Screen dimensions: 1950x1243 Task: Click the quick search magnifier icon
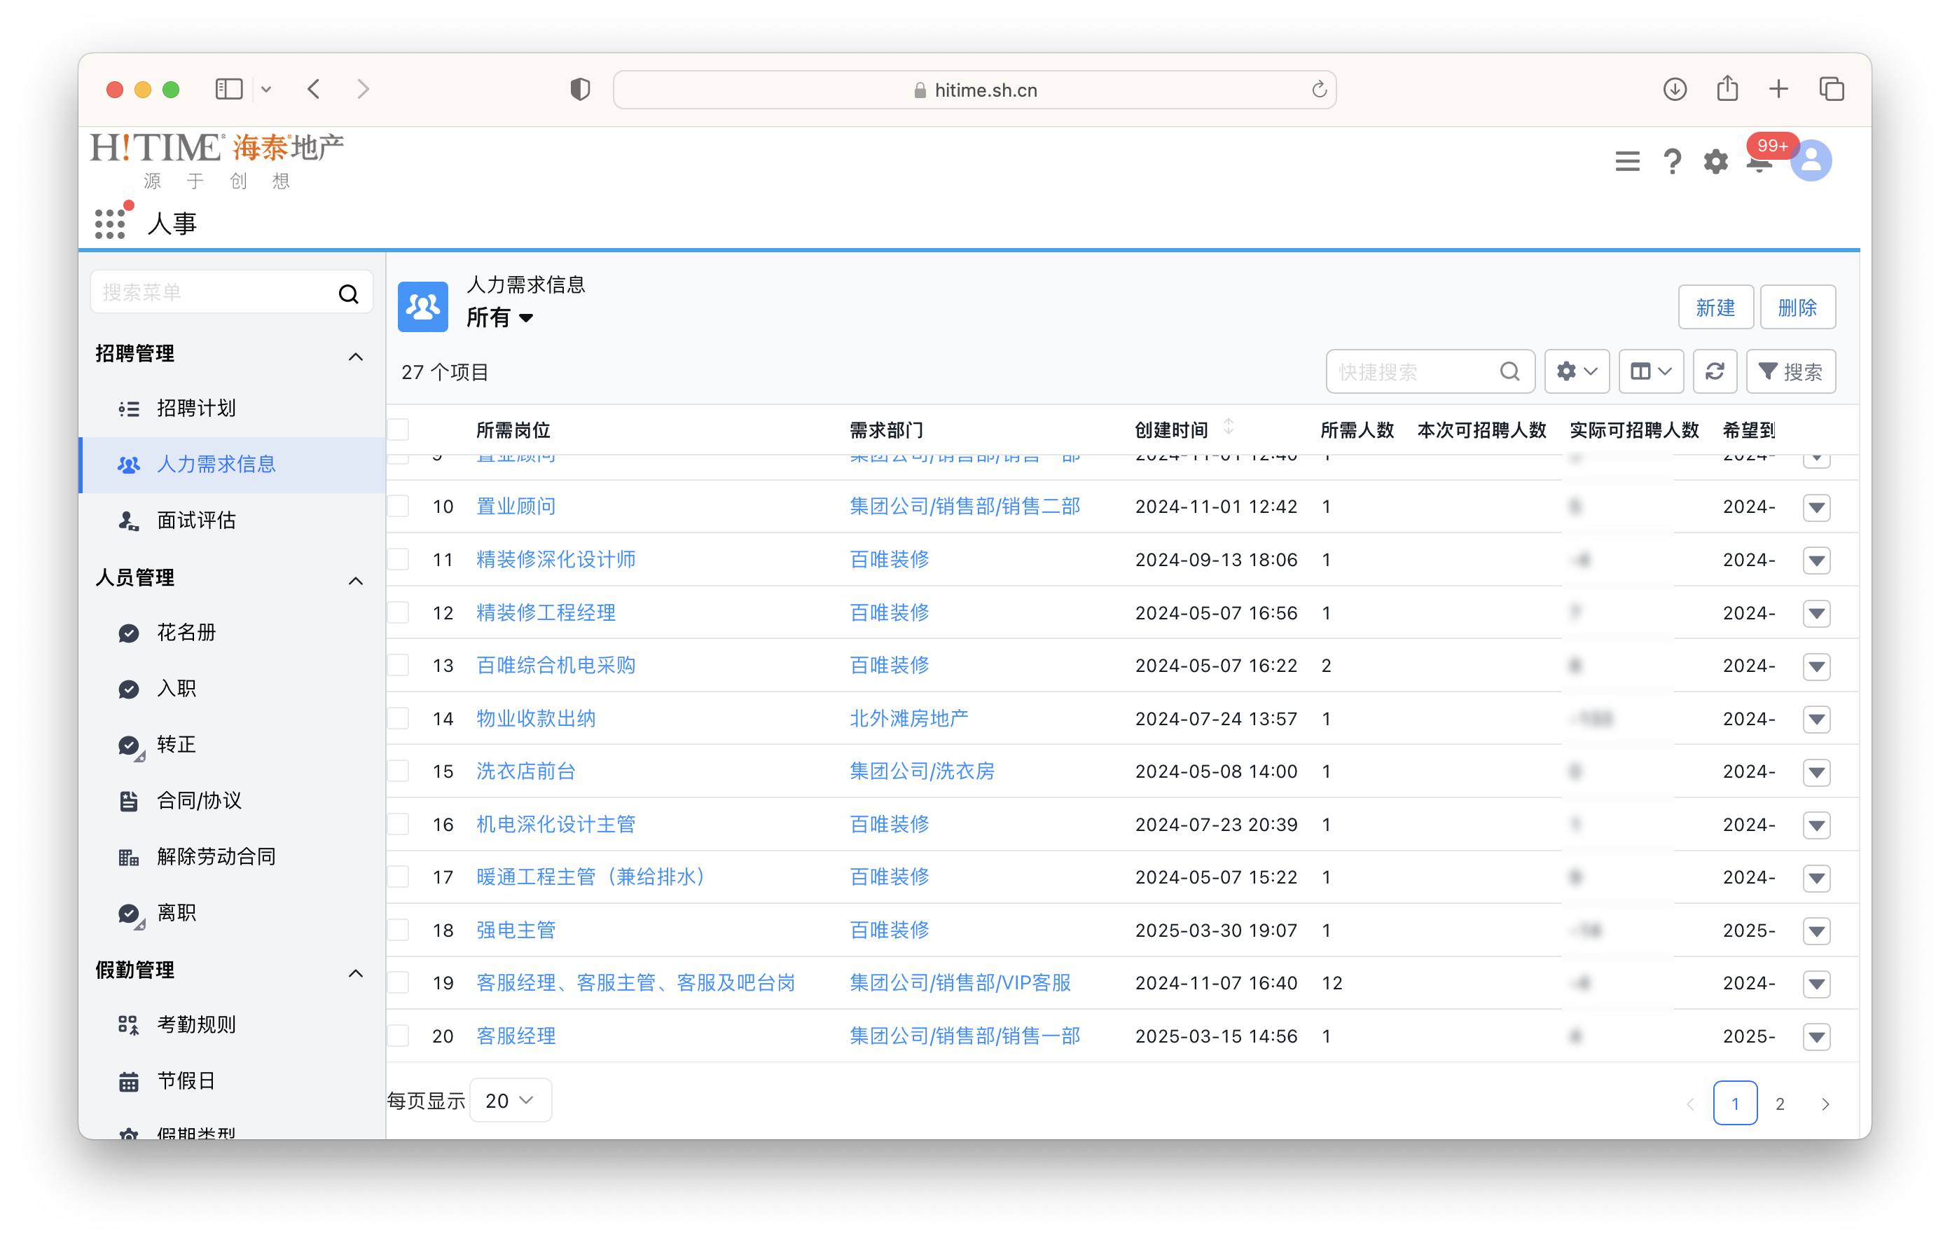click(1509, 371)
